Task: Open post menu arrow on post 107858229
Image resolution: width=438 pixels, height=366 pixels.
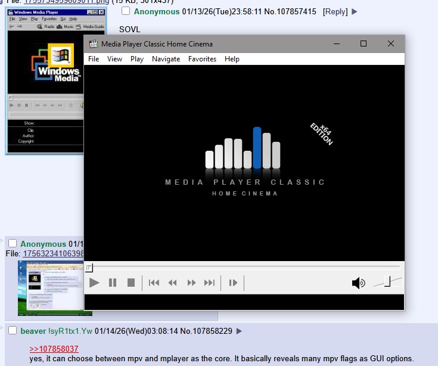Action: tap(239, 331)
